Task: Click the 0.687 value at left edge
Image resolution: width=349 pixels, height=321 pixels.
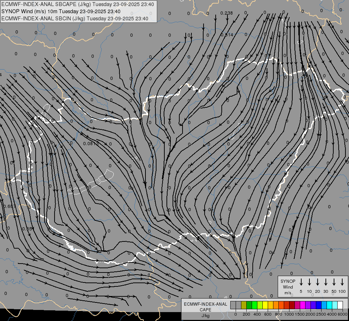Action: click(9, 207)
